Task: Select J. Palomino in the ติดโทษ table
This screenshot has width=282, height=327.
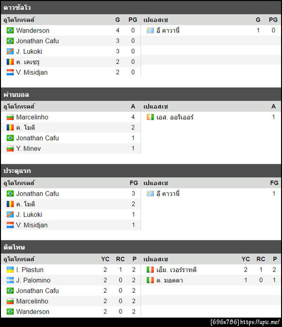Action: [x=32, y=280]
